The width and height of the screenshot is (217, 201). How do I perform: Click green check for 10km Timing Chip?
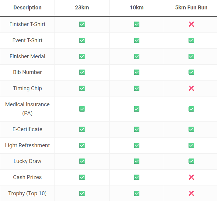click(137, 88)
